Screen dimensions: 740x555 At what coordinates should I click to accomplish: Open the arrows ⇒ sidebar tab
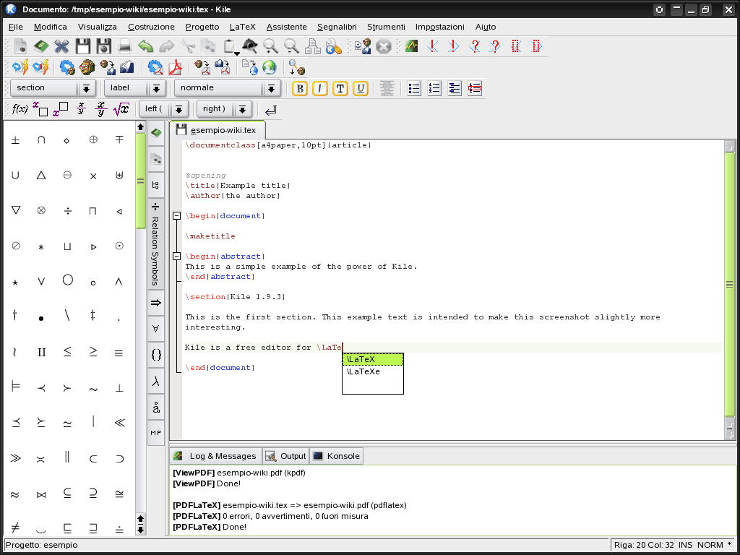[x=156, y=303]
